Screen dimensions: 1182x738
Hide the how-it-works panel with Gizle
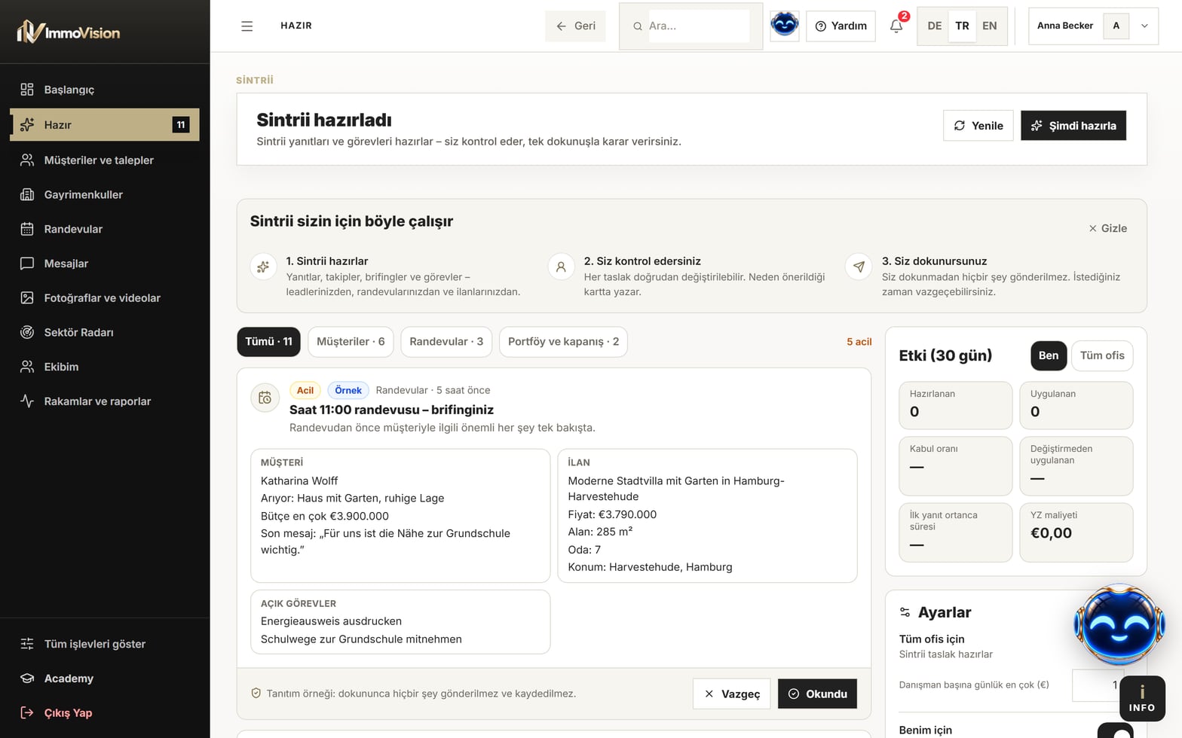(x=1107, y=228)
